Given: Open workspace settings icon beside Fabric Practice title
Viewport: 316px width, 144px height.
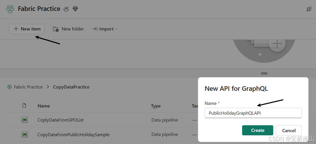Looking at the screenshot, I should click(66, 9).
